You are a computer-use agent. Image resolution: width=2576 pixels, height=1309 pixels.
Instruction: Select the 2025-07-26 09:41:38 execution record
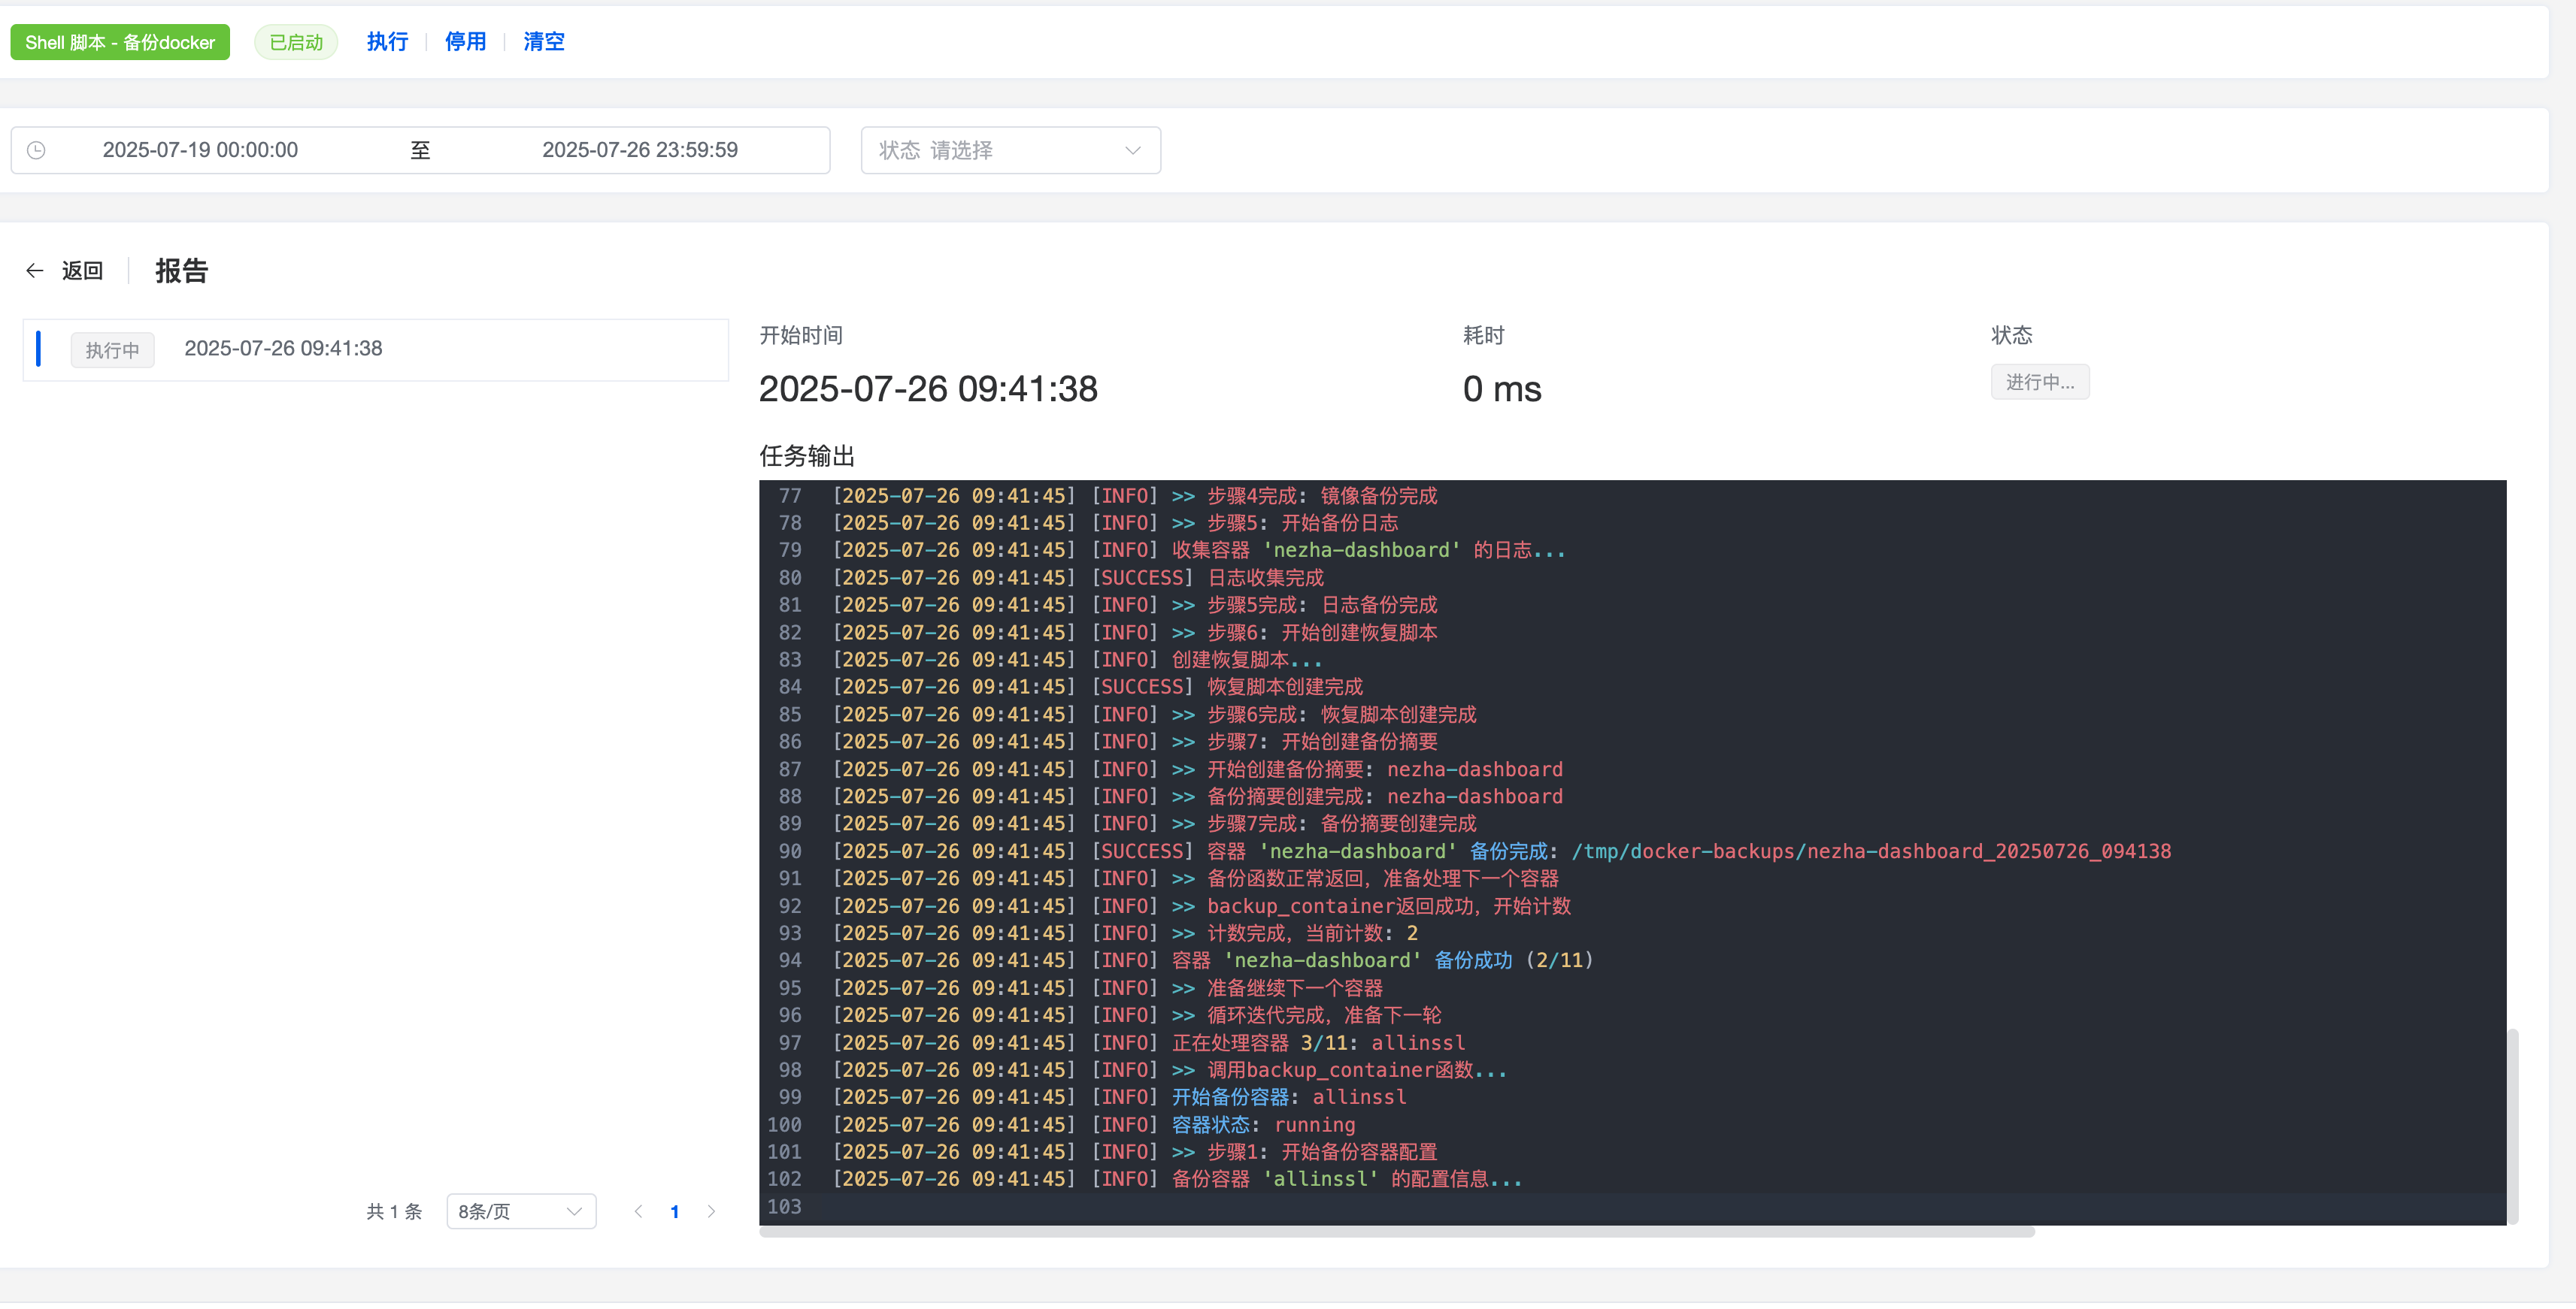(283, 349)
